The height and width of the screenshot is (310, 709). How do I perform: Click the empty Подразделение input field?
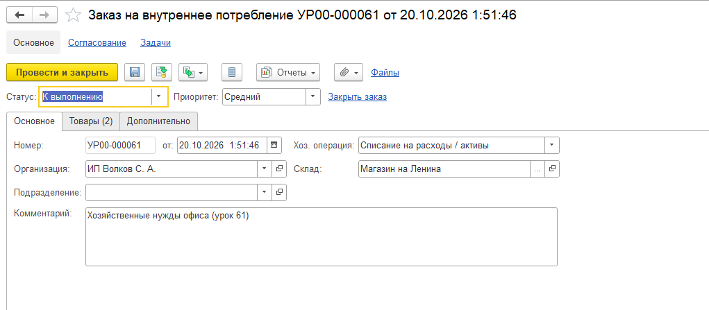click(172, 192)
